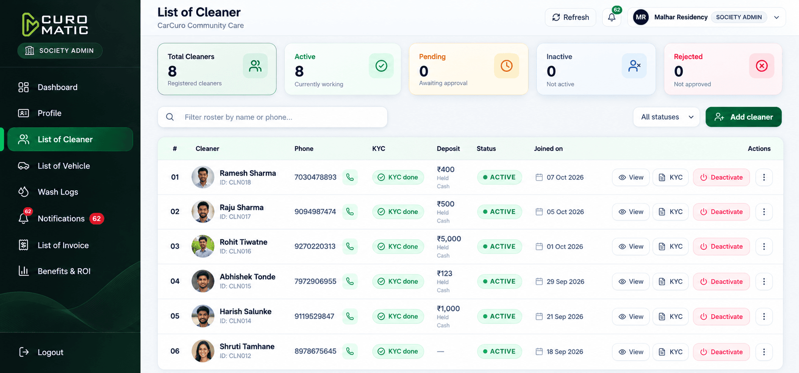The image size is (799, 373).
Task: Open notification bell in top header
Action: click(612, 17)
